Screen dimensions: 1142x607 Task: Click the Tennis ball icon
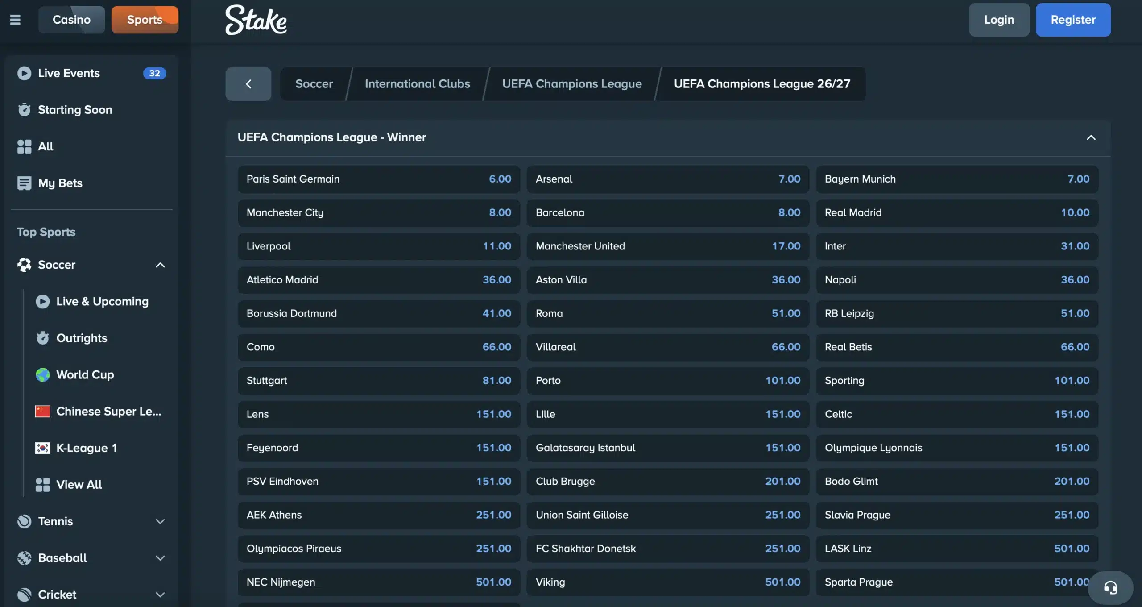point(24,521)
